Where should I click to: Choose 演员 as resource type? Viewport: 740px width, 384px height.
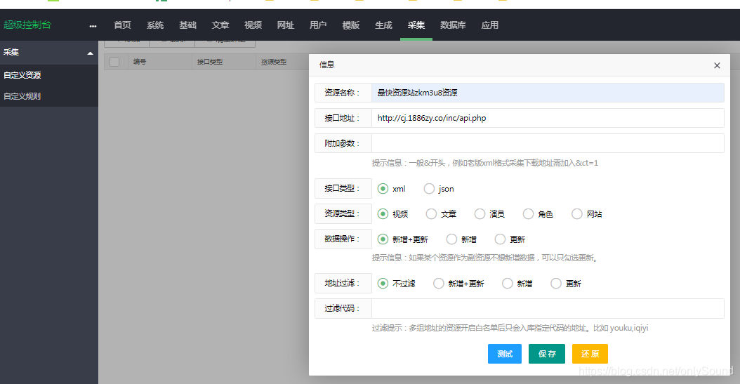[480, 214]
